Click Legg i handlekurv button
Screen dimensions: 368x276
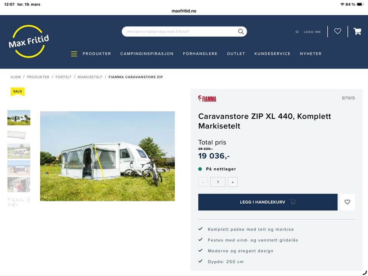click(x=268, y=202)
